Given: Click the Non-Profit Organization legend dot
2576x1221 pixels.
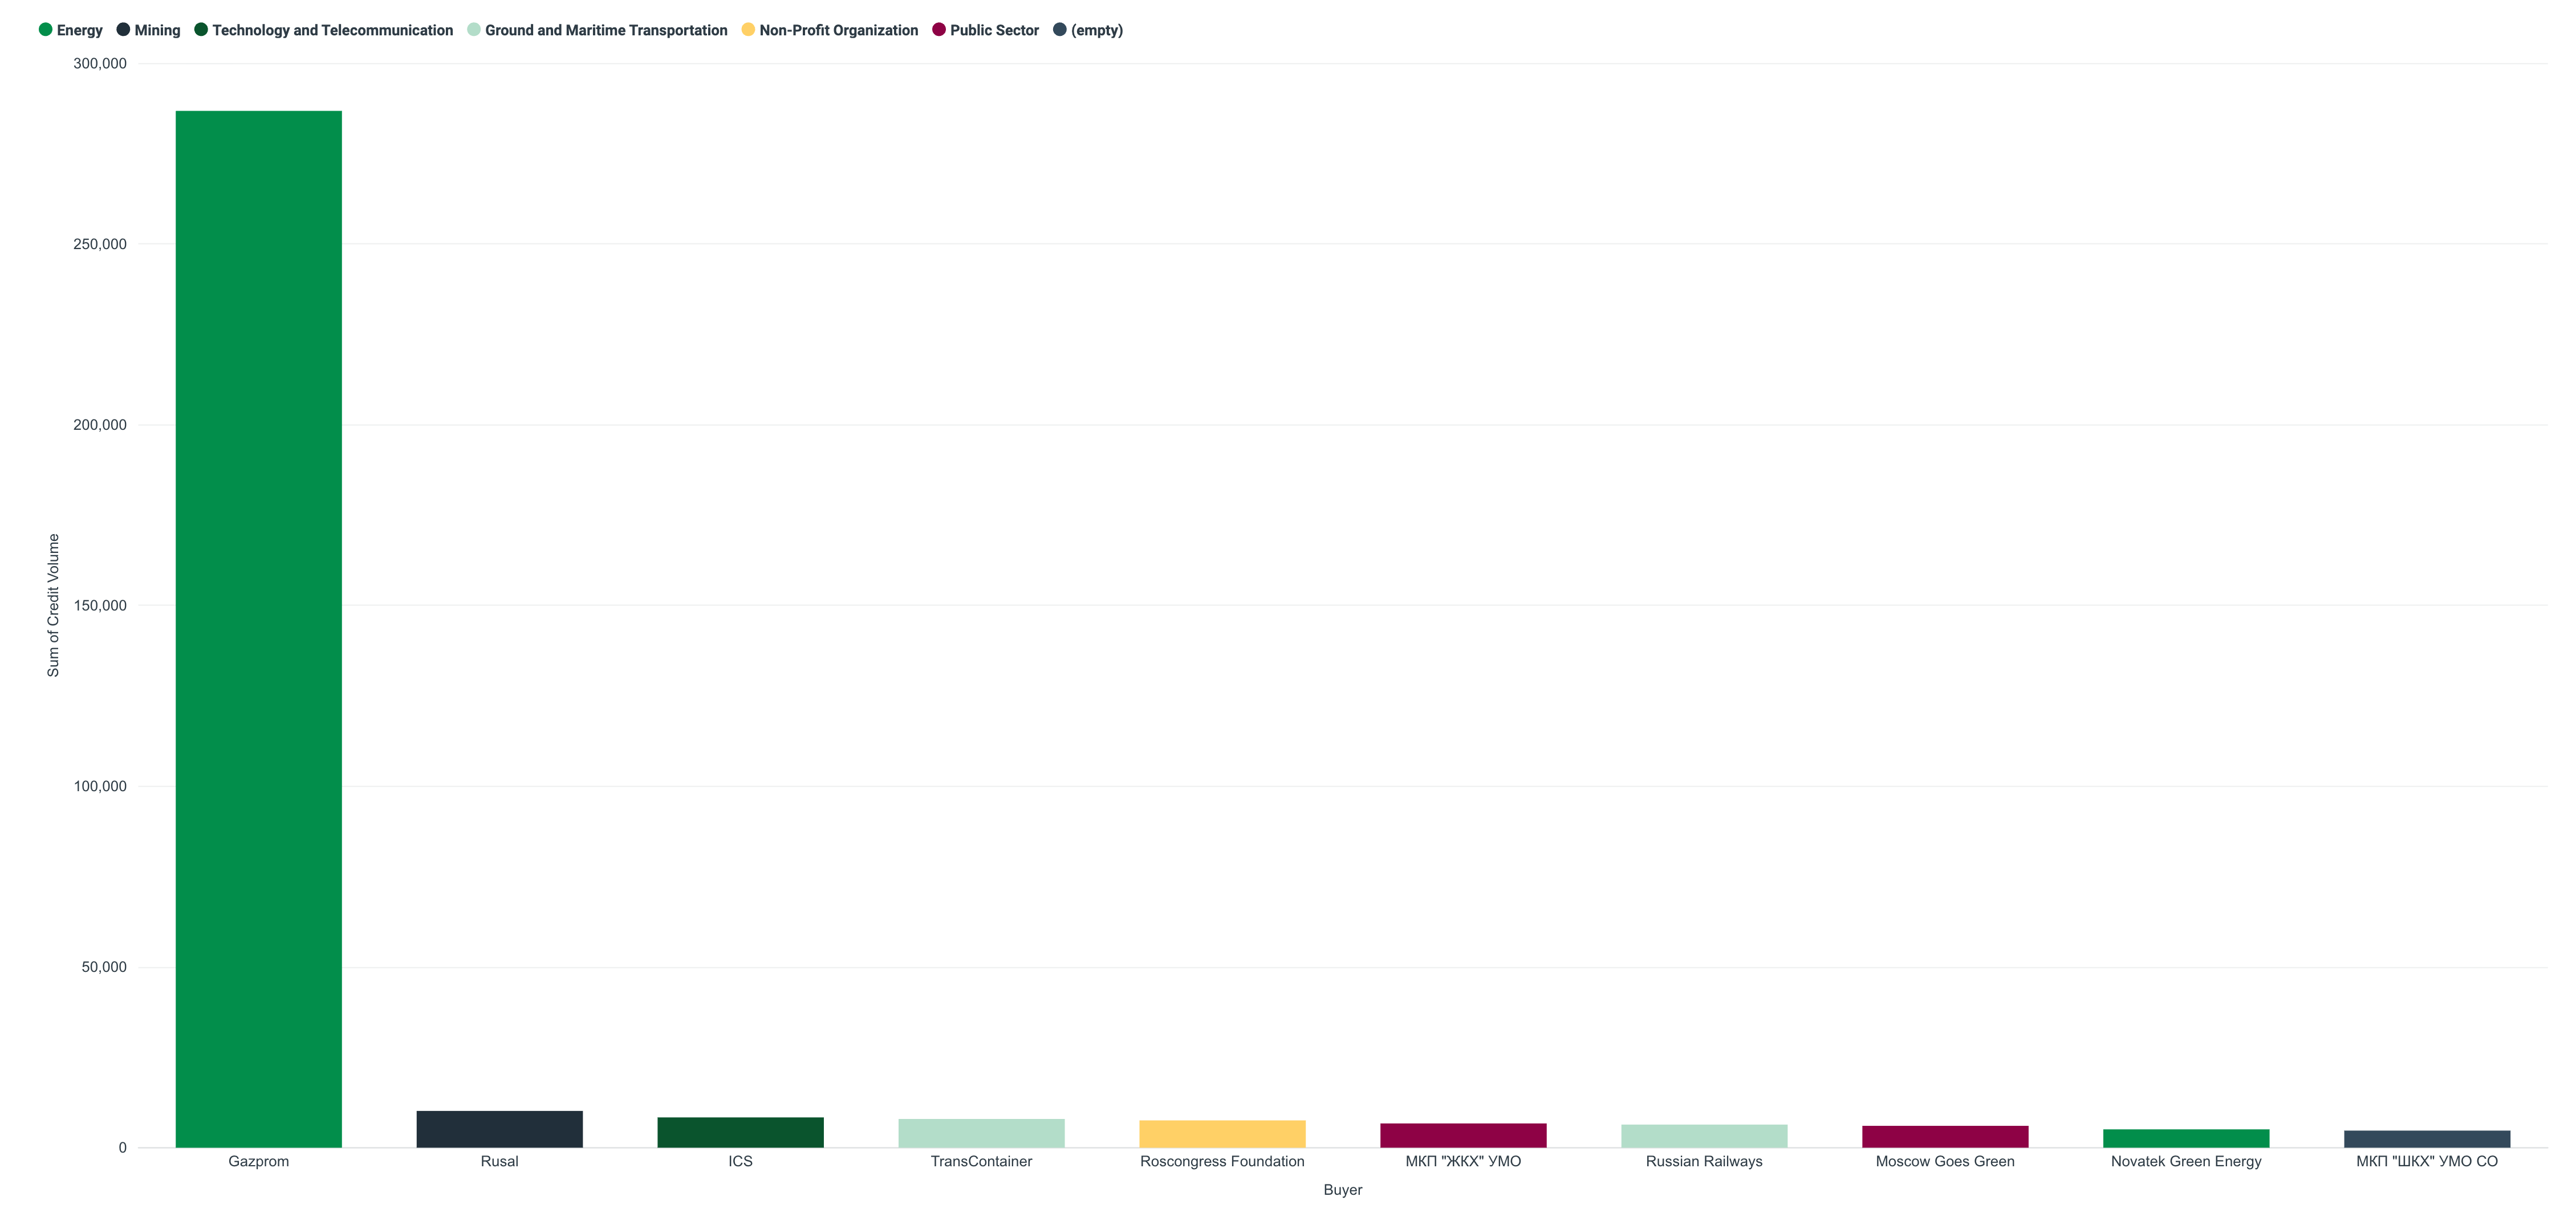Looking at the screenshot, I should click(746, 30).
